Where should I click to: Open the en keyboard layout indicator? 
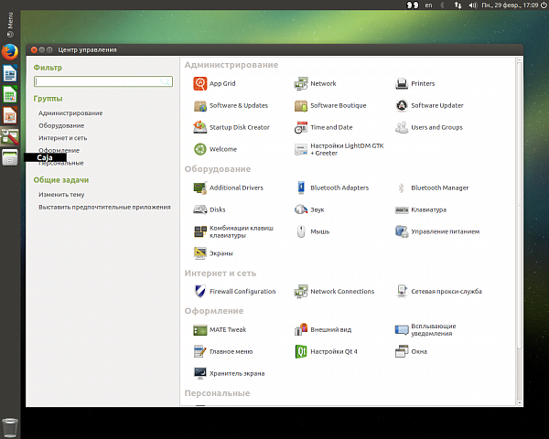428,5
